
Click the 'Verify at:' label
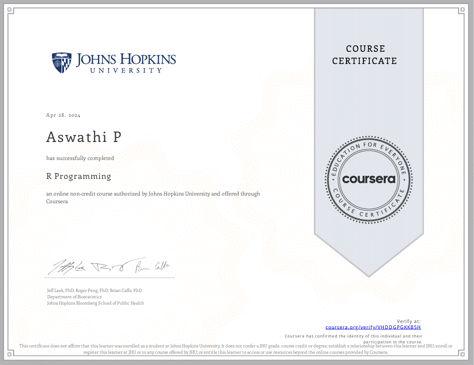tap(409, 321)
